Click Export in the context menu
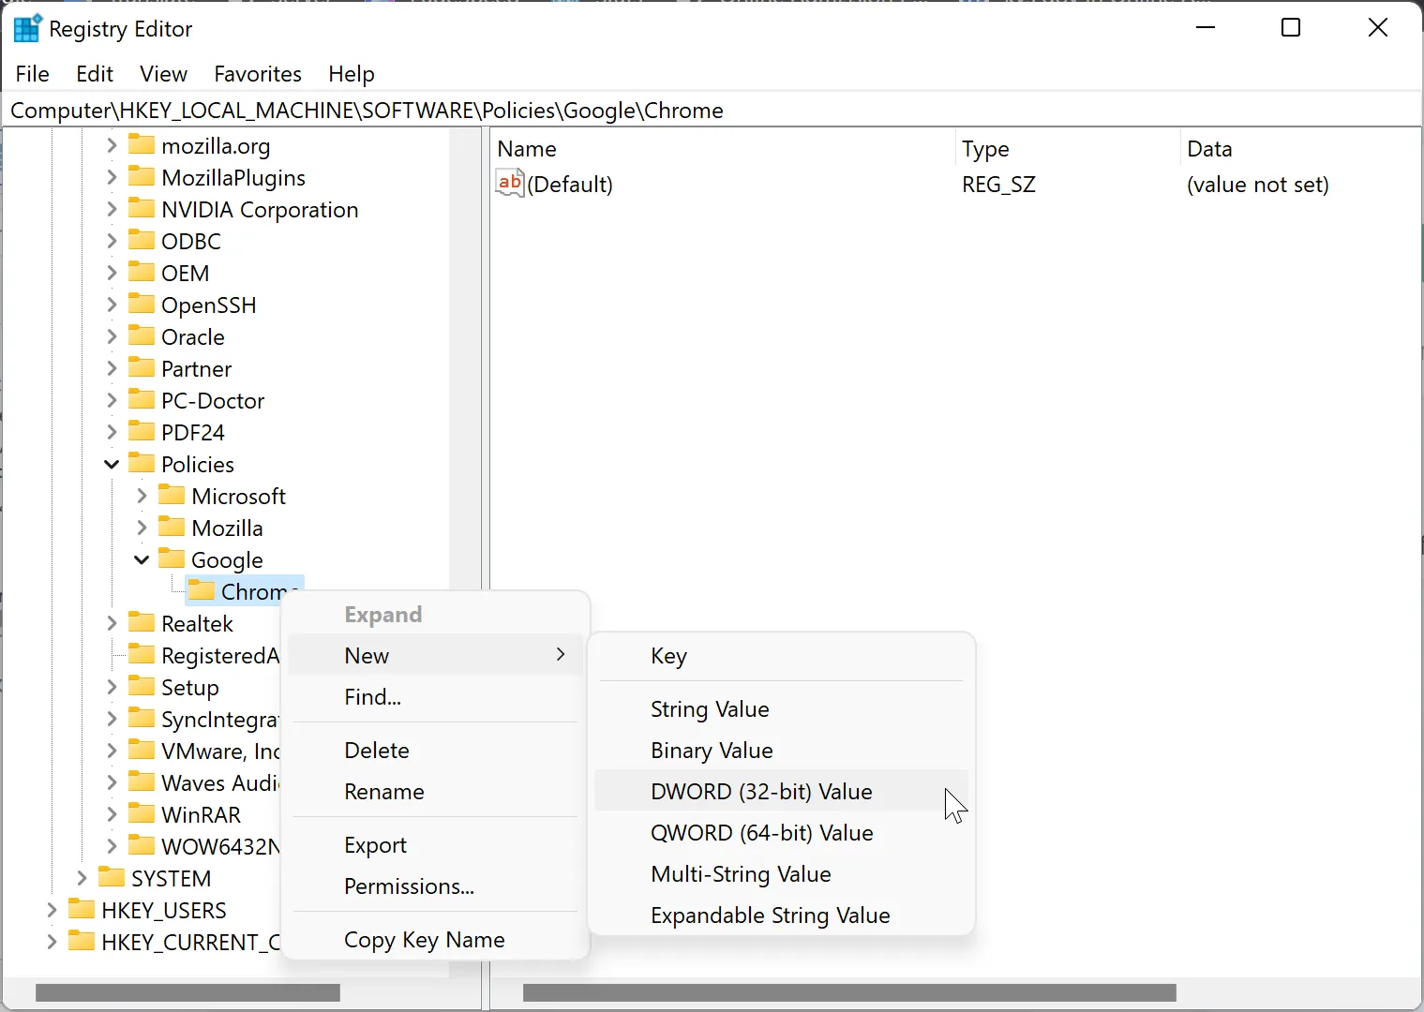This screenshot has height=1012, width=1424. click(375, 844)
